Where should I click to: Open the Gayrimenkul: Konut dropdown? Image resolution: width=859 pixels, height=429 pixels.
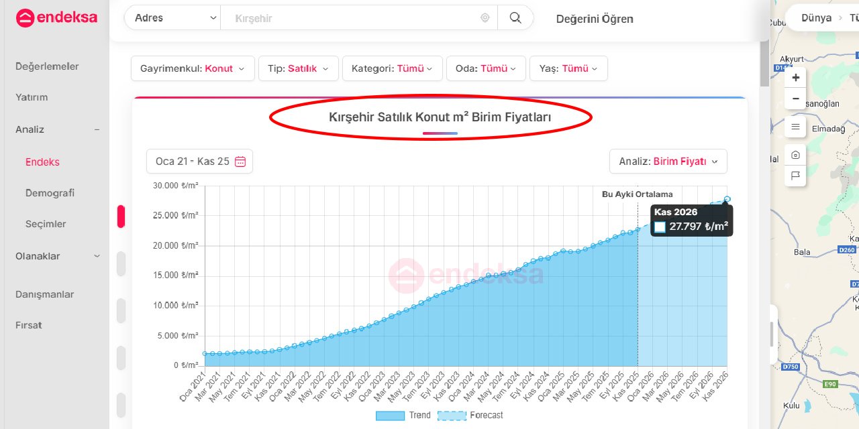point(193,68)
